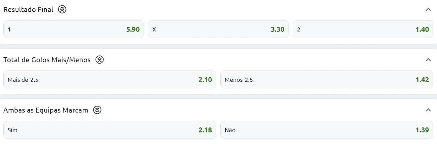Bet on Mais de 2.5 goals
Screen dimensions: 437x144
tap(109, 80)
